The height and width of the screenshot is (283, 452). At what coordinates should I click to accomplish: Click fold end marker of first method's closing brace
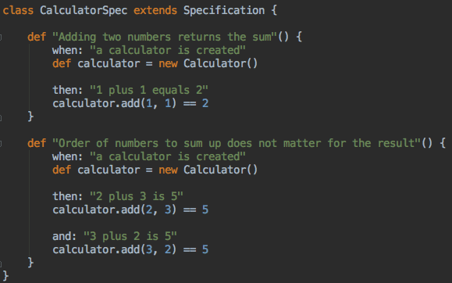point(1,117)
